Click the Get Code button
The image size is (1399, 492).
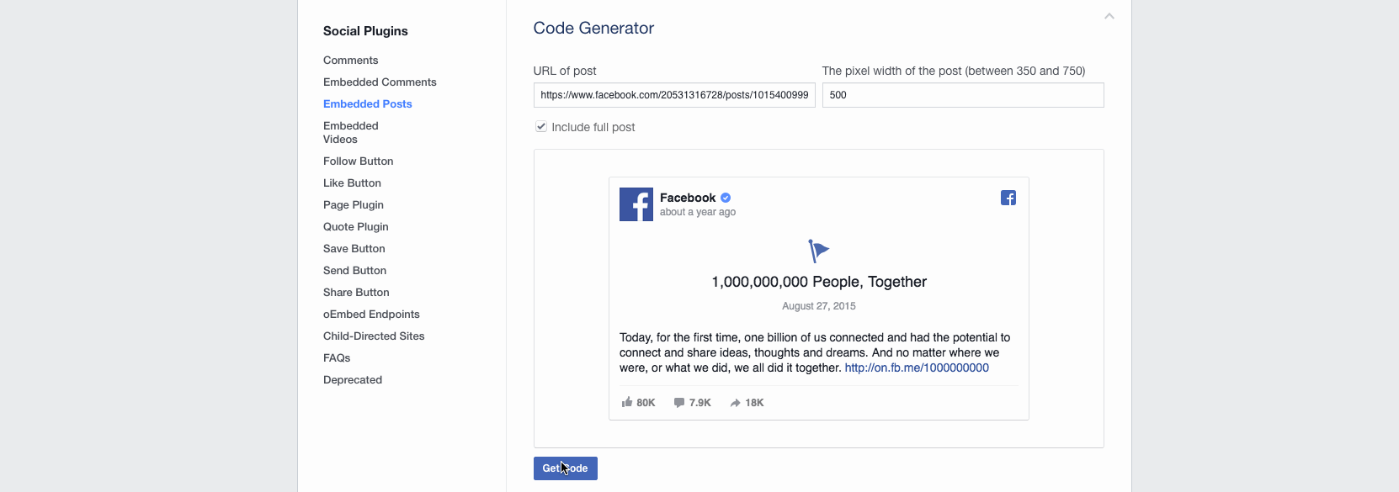566,468
